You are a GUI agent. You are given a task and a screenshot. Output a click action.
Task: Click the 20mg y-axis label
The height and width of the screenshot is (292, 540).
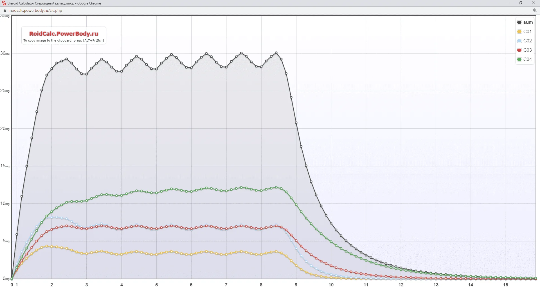[5, 128]
